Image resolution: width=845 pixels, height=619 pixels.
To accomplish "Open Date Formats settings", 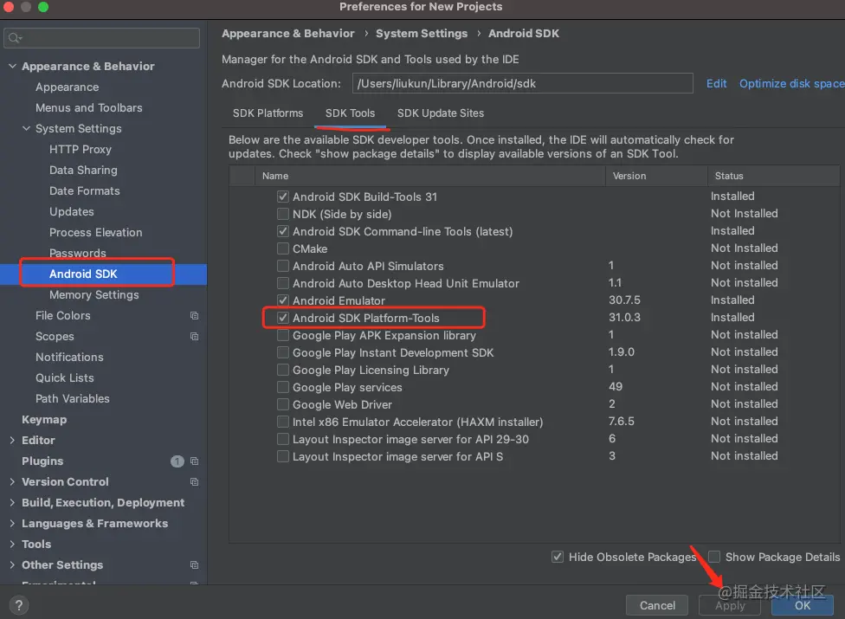I will click(x=85, y=190).
